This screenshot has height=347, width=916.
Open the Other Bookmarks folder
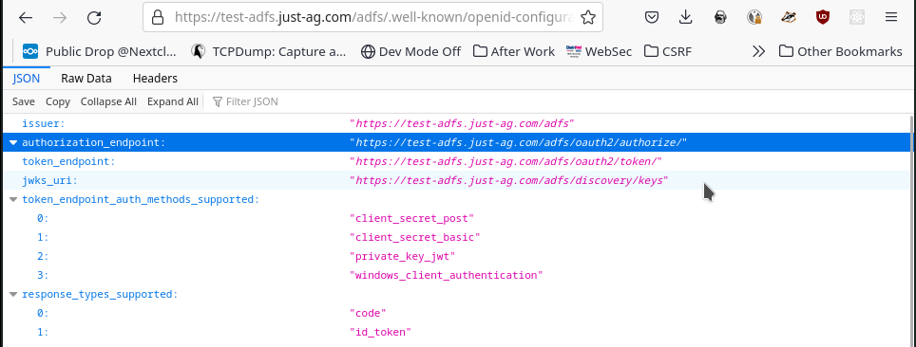[841, 51]
